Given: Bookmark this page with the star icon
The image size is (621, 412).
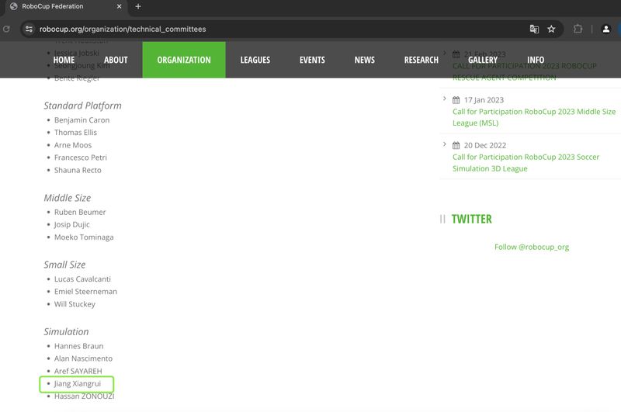Looking at the screenshot, I should pos(551,29).
